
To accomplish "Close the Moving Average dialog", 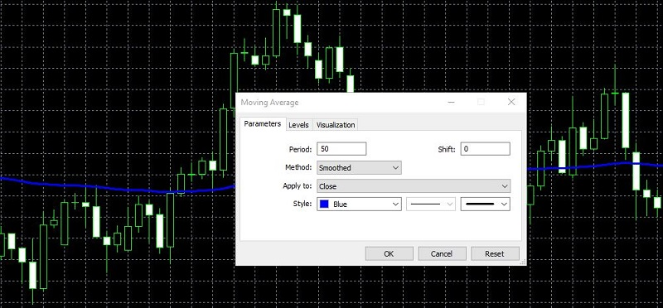I will point(511,102).
